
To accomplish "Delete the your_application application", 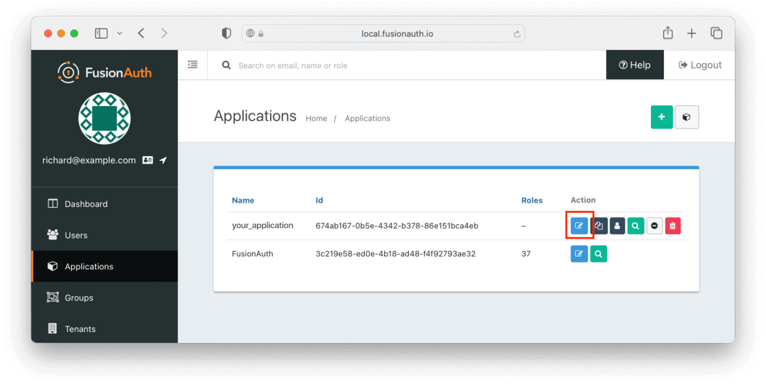I will [673, 226].
